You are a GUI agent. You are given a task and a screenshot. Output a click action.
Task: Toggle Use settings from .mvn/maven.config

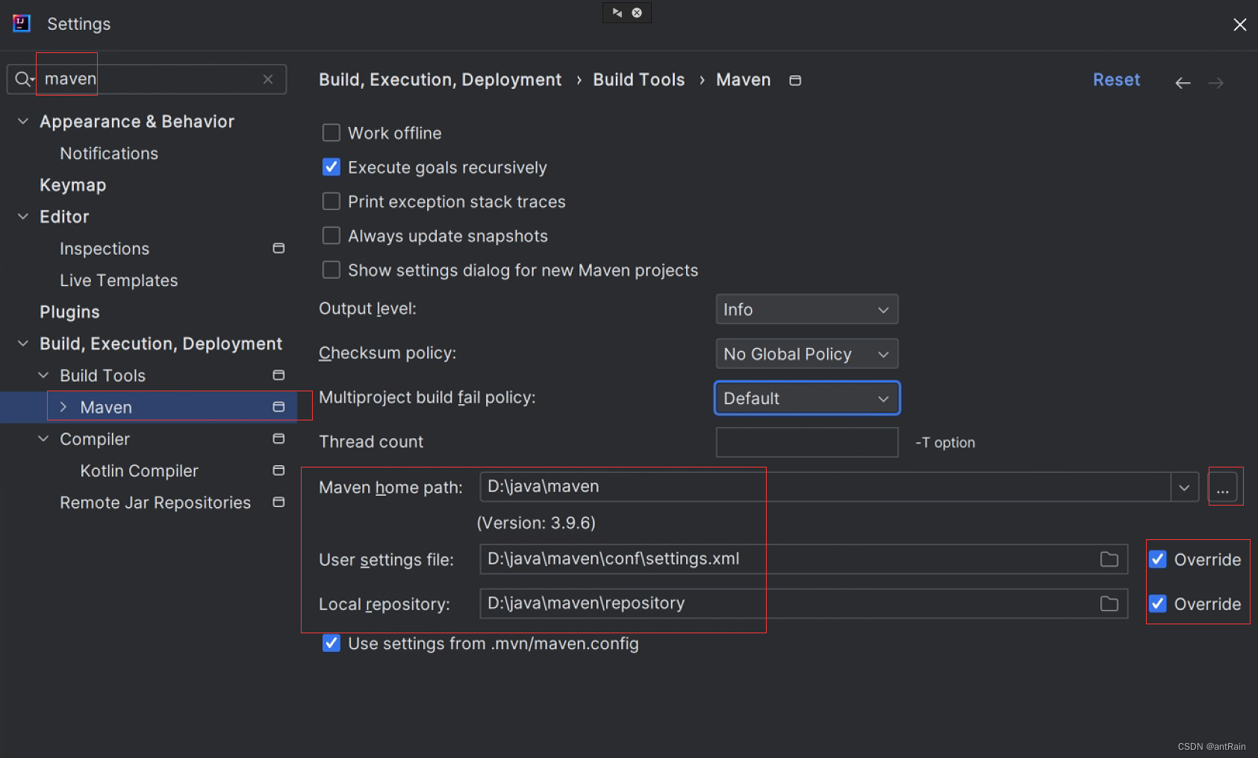(331, 643)
